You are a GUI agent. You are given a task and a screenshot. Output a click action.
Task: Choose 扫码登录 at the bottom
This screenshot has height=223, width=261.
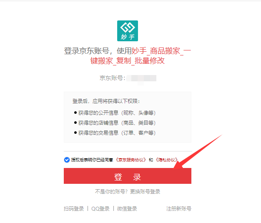pos(74,209)
